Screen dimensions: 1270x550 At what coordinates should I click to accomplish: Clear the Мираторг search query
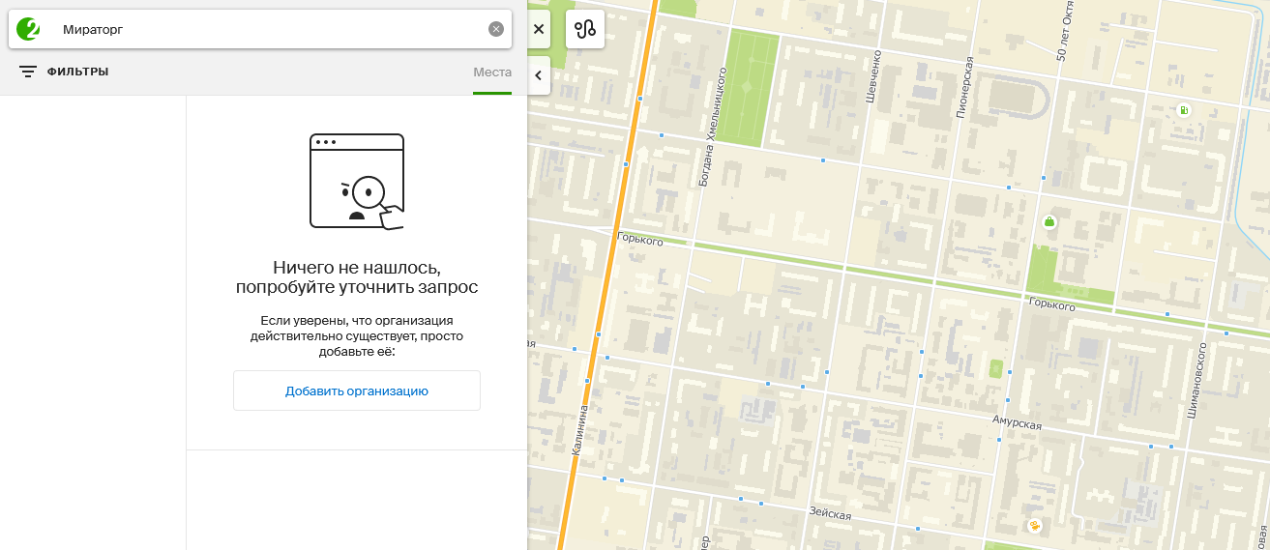pos(496,29)
